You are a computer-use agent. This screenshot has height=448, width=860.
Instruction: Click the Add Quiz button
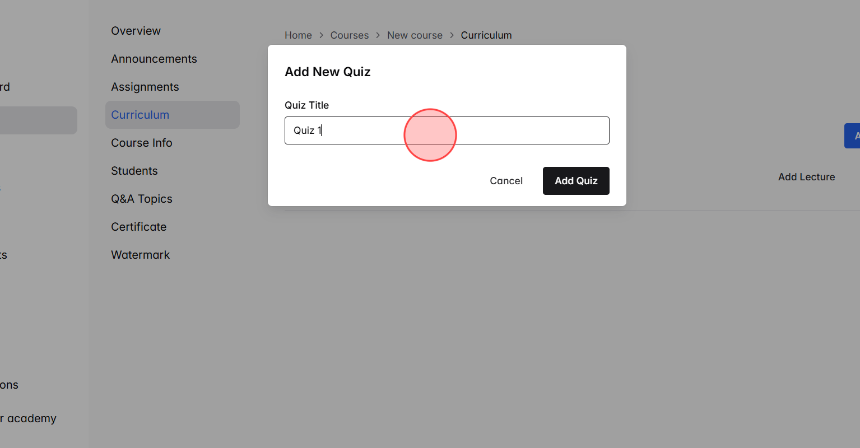point(576,180)
